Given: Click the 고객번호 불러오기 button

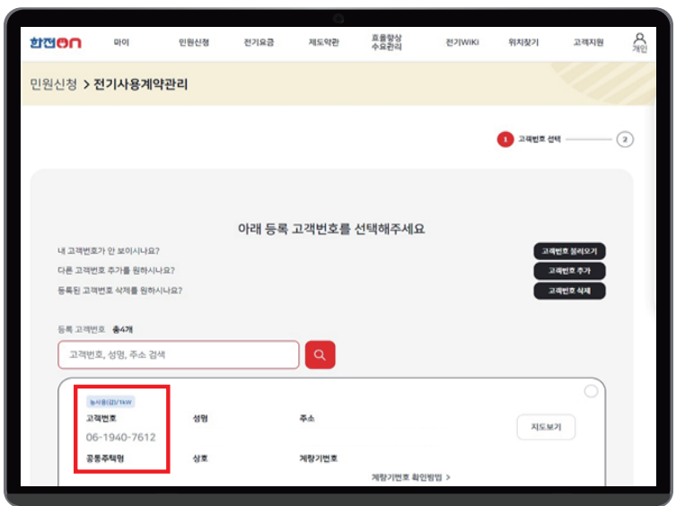Looking at the screenshot, I should 569,251.
